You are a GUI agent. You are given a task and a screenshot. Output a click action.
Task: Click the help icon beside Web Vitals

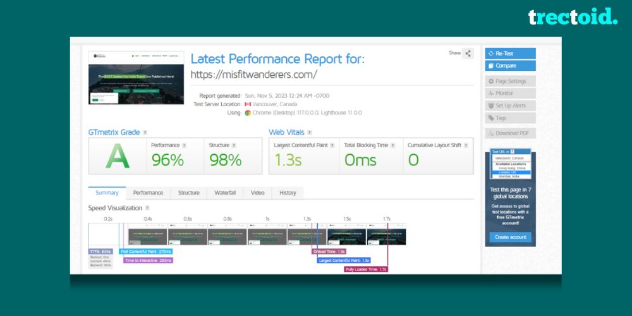(310, 133)
